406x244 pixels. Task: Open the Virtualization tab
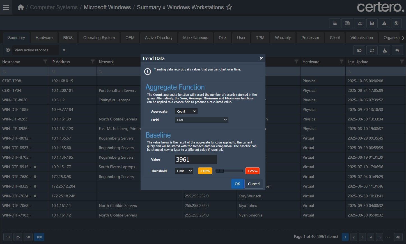click(x=361, y=38)
